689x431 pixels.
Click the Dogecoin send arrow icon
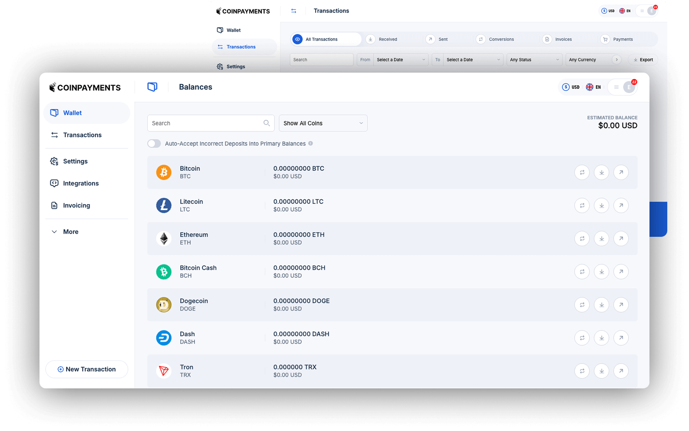[x=621, y=305]
